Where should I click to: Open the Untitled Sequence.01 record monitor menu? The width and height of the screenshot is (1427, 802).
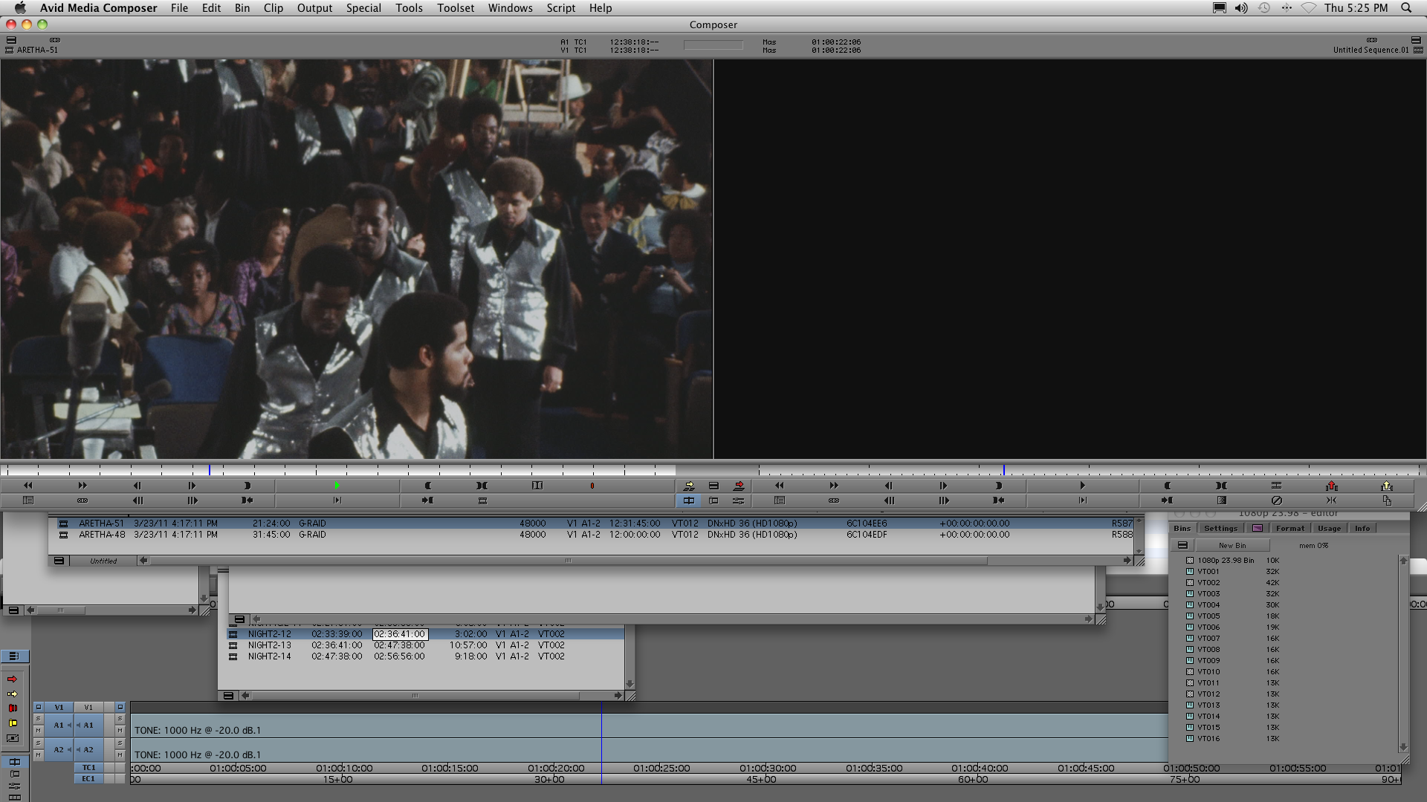pos(1370,50)
